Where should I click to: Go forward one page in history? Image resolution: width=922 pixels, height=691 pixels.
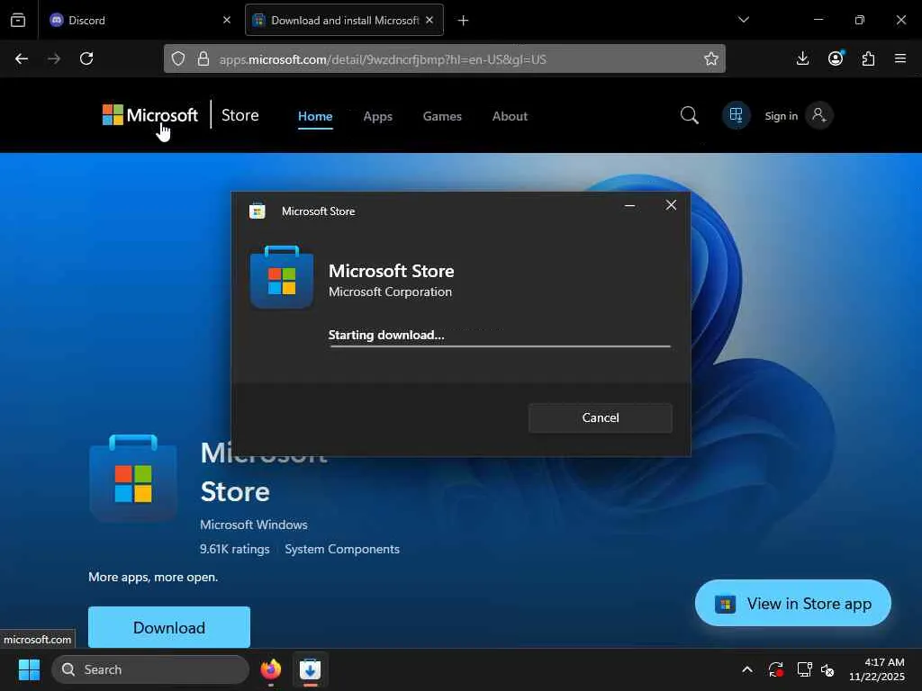point(54,58)
